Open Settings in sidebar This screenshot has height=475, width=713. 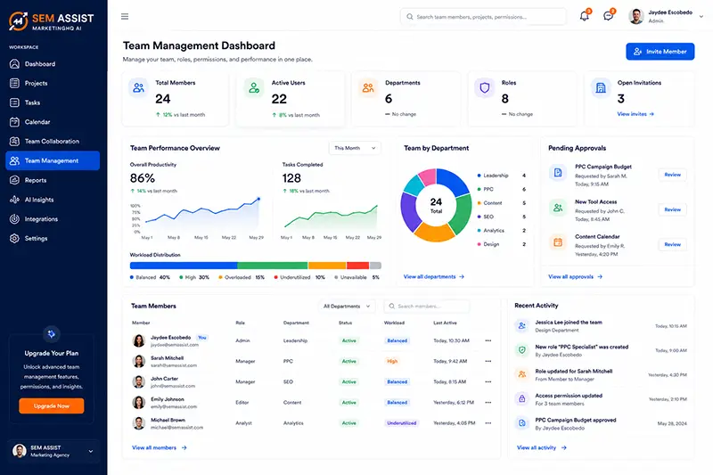(x=53, y=239)
